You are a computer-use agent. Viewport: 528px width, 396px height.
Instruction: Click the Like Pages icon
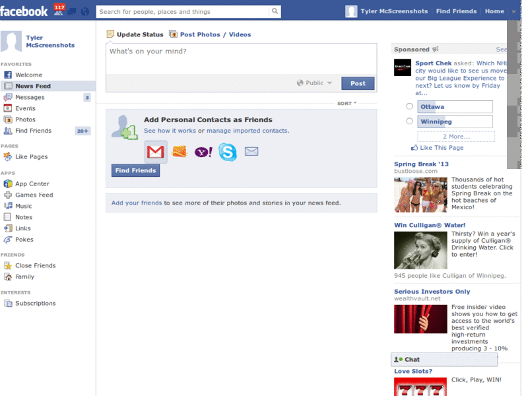coord(8,156)
